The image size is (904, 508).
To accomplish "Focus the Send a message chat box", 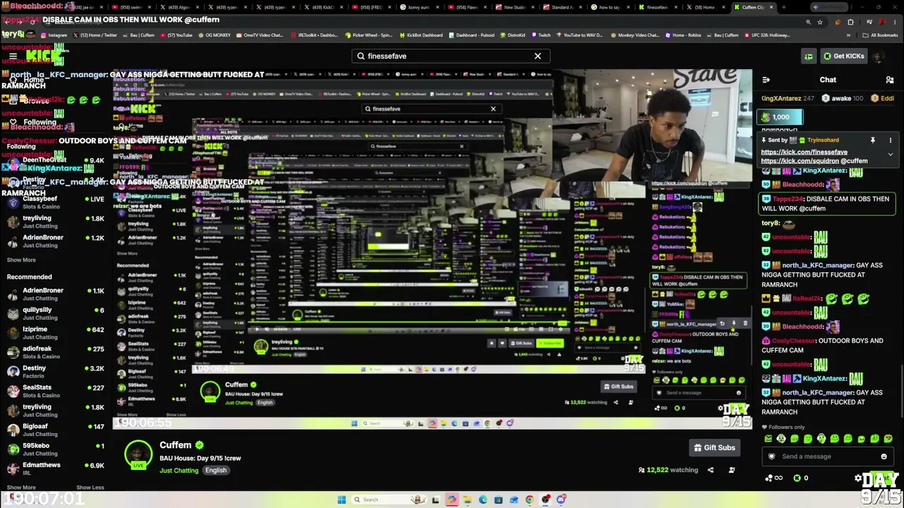I will pos(826,456).
